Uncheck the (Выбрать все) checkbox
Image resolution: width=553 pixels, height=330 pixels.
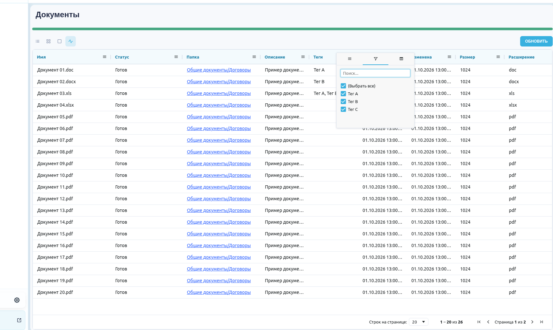pyautogui.click(x=343, y=86)
